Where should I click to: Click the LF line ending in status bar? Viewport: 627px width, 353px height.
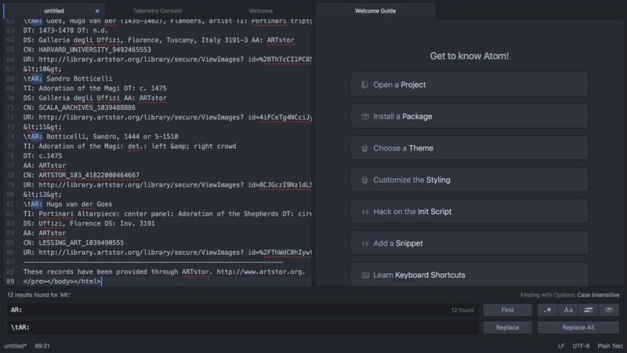pos(561,346)
